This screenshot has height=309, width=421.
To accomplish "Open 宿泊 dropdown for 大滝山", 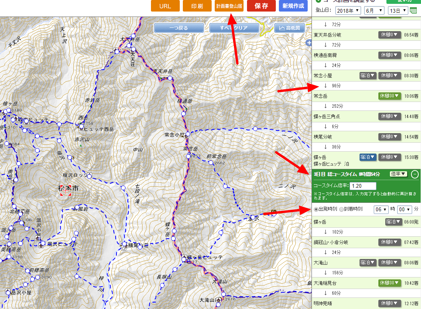I will 368,262.
